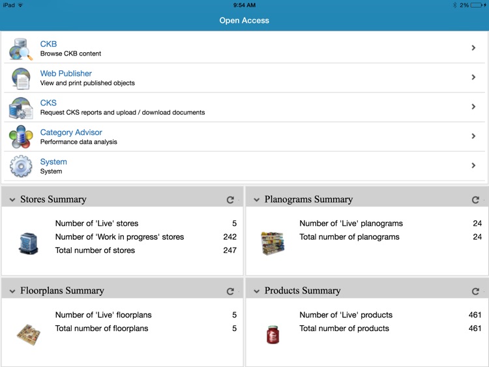The image size is (489, 367).
Task: Click the Category Advisor colored circles icon
Action: pyautogui.click(x=21, y=137)
